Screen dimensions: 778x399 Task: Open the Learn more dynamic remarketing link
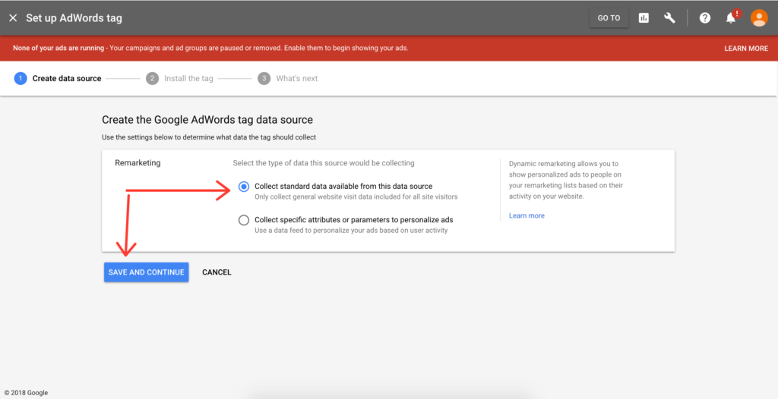(527, 215)
